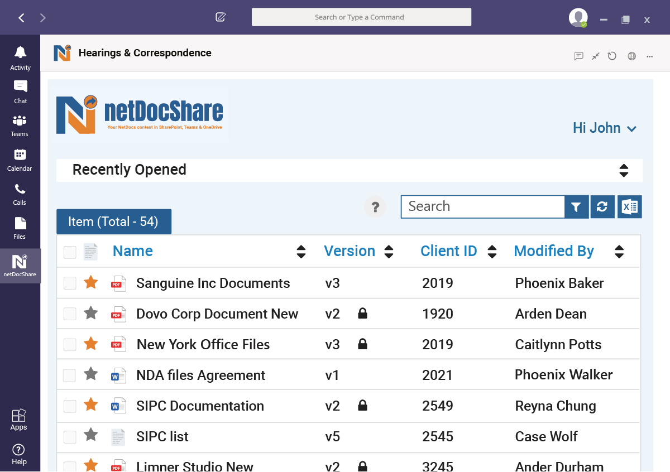Screen dimensions: 670x472
Task: Go forward with the right arrow
Action: pos(43,18)
